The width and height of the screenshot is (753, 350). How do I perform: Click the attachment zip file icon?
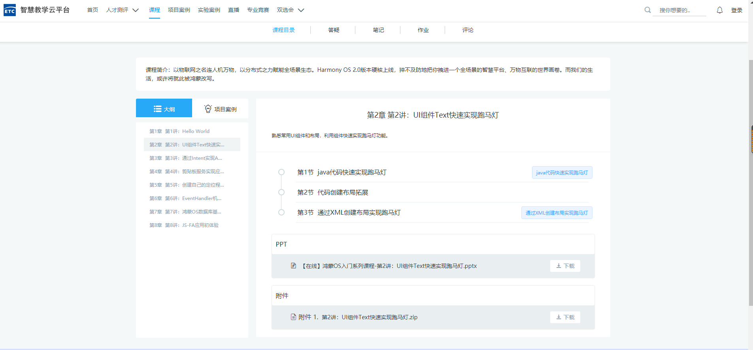293,317
